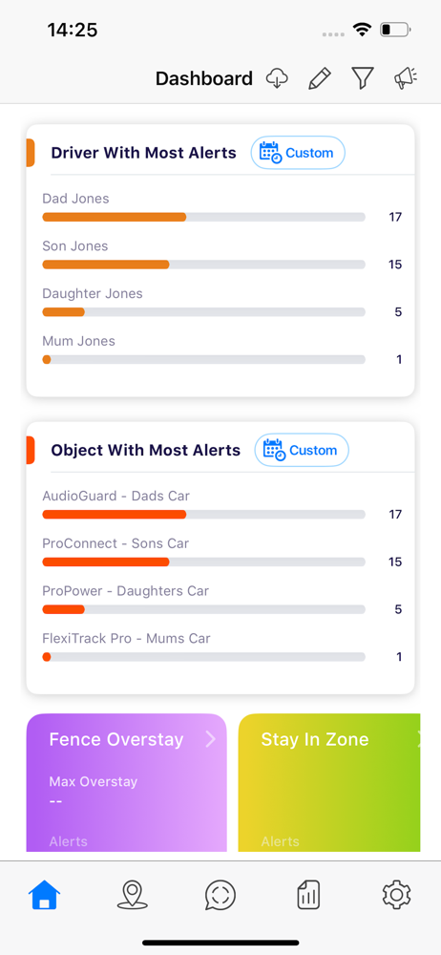The width and height of the screenshot is (441, 955).
Task: Select the Stay In Zone card
Action: click(329, 783)
